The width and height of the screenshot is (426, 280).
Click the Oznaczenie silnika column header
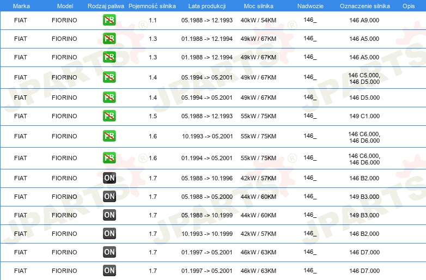[365, 6]
